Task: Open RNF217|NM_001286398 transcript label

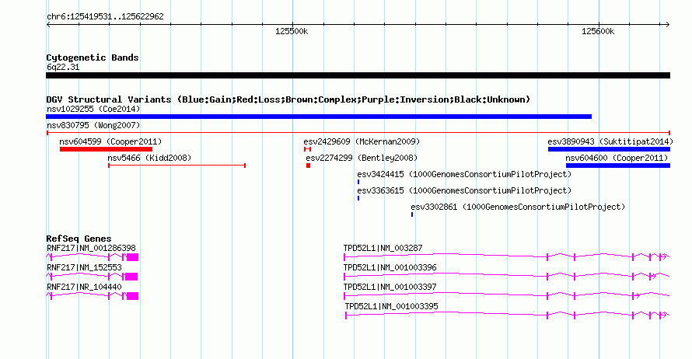Action: pyautogui.click(x=91, y=249)
